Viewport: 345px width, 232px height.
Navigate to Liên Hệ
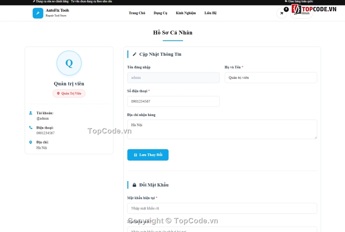[210, 13]
